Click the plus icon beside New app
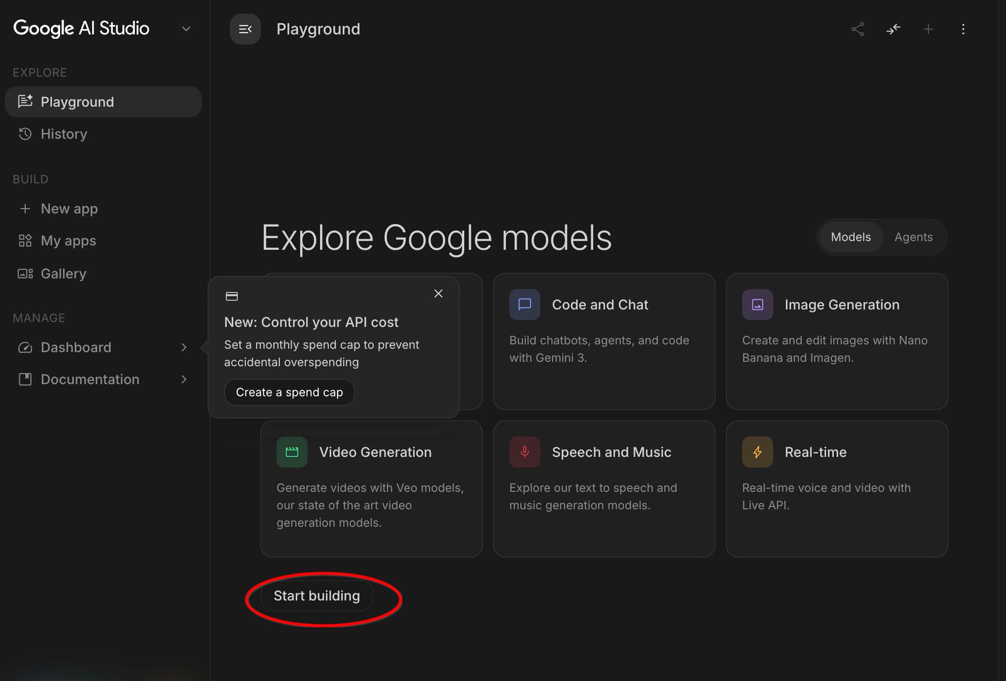This screenshot has width=1006, height=681. [25, 209]
